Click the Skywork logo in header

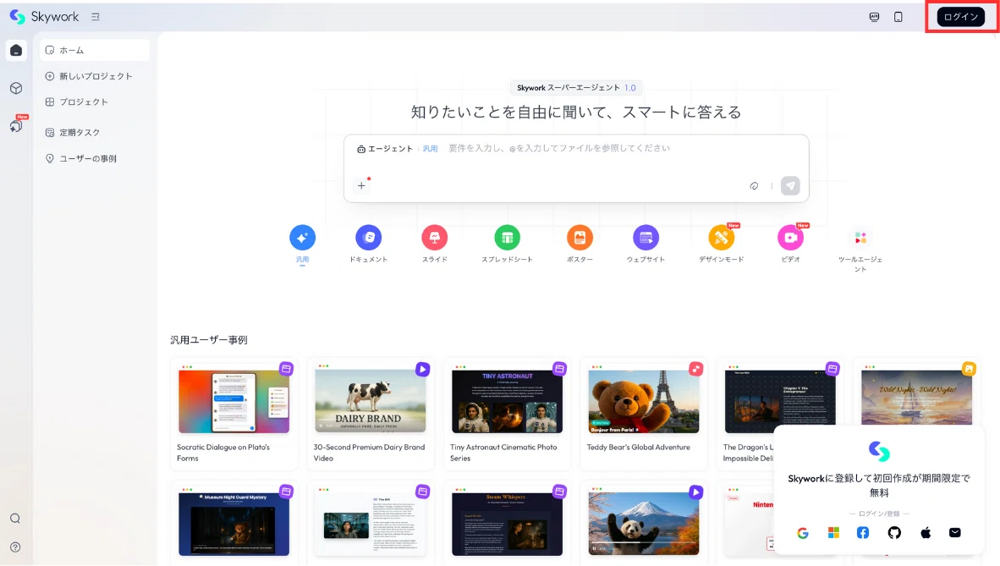pyautogui.click(x=44, y=17)
